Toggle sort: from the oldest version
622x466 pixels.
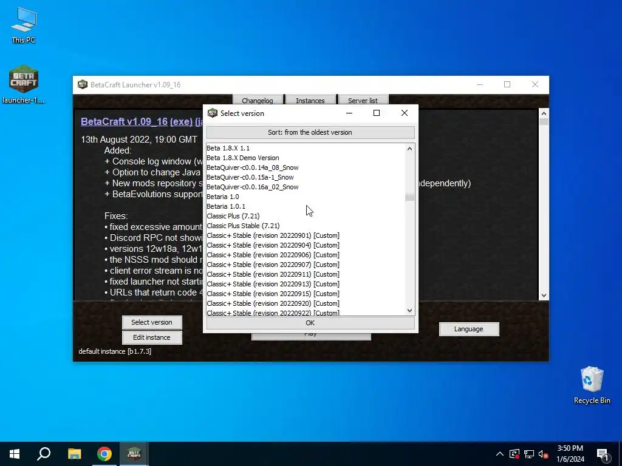tap(310, 132)
